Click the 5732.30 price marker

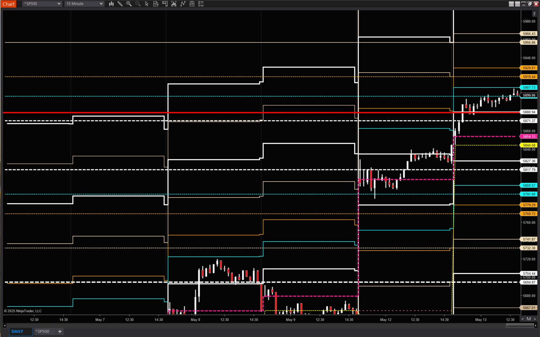pos(529,248)
